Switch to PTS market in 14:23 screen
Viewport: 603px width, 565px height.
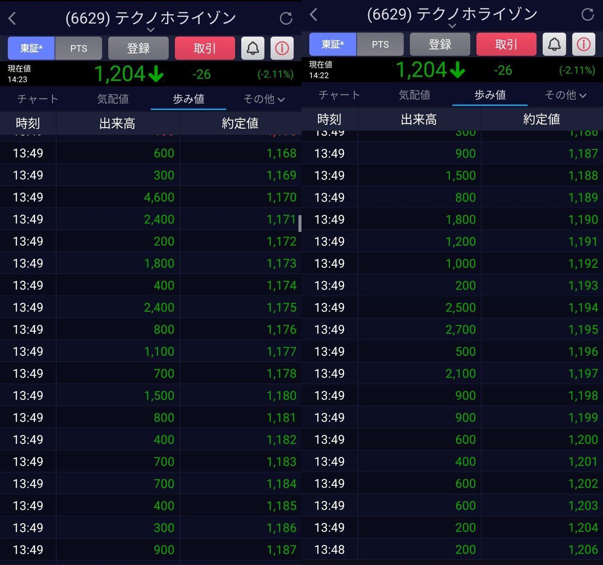click(79, 48)
